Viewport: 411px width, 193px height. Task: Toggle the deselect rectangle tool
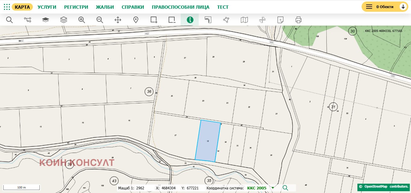172,20
